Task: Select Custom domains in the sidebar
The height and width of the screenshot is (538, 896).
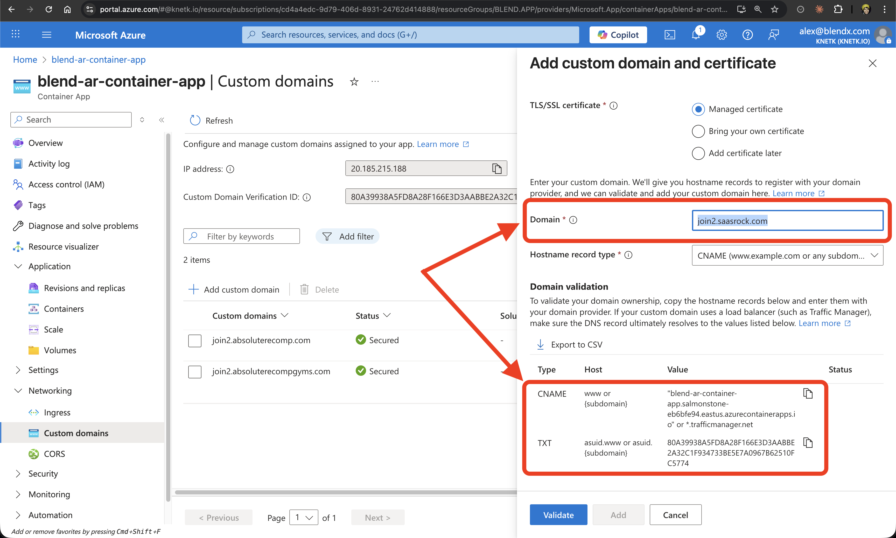Action: click(x=76, y=433)
